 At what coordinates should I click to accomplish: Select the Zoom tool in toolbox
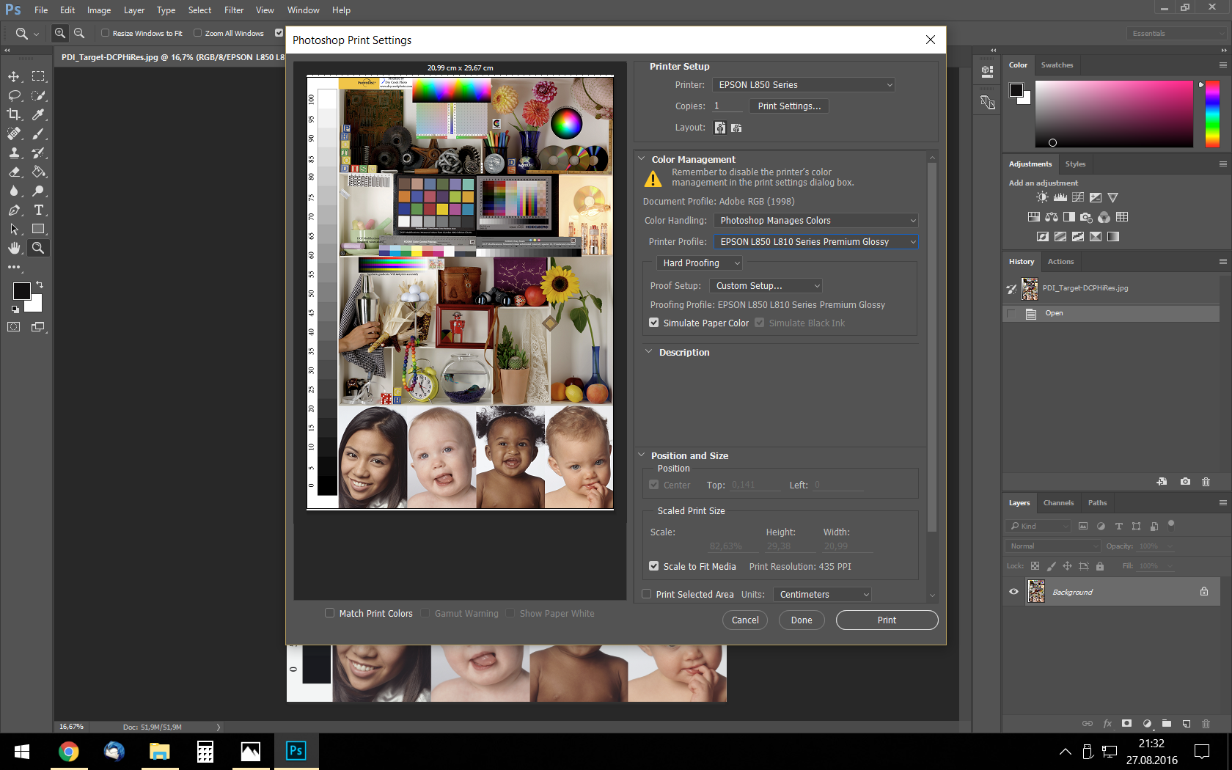pos(38,248)
